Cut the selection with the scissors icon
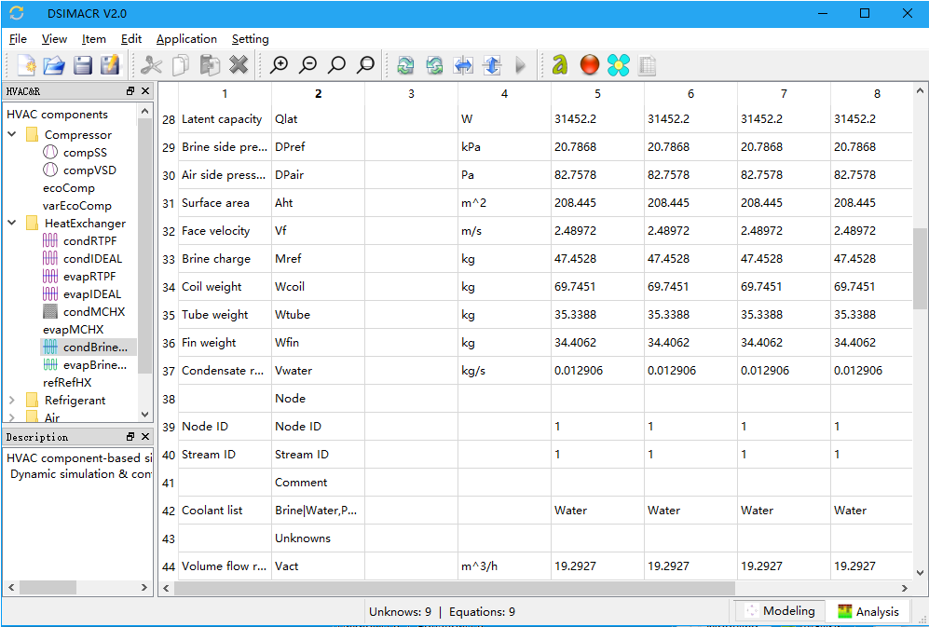 151,65
